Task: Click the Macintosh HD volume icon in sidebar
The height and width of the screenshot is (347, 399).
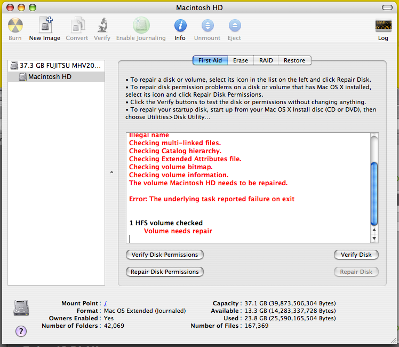Action: [23, 77]
